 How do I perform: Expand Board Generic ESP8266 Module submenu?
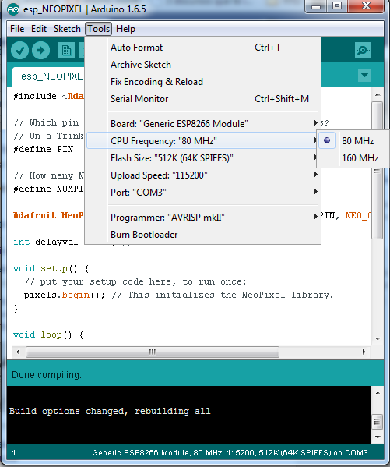pos(203,123)
